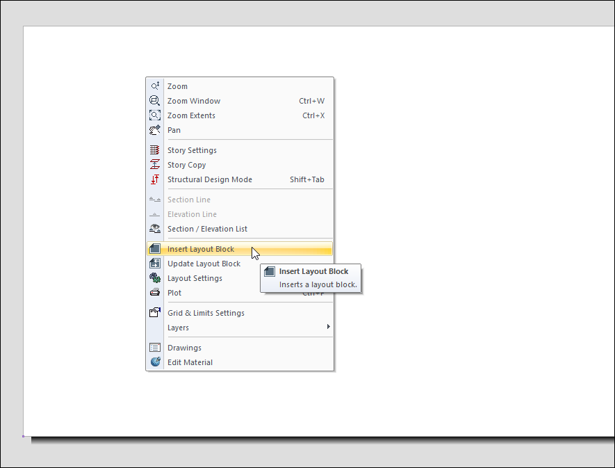
Task: Click the Insert Layout Block tooltip
Action: 313,277
